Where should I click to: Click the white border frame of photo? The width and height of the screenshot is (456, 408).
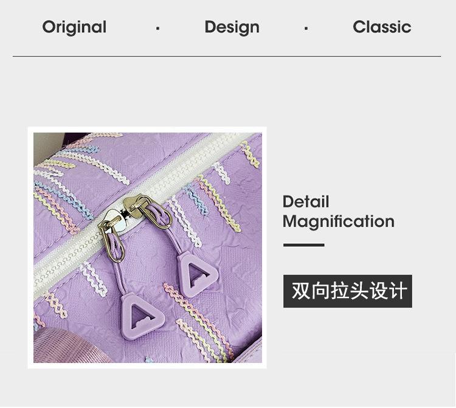(147, 130)
